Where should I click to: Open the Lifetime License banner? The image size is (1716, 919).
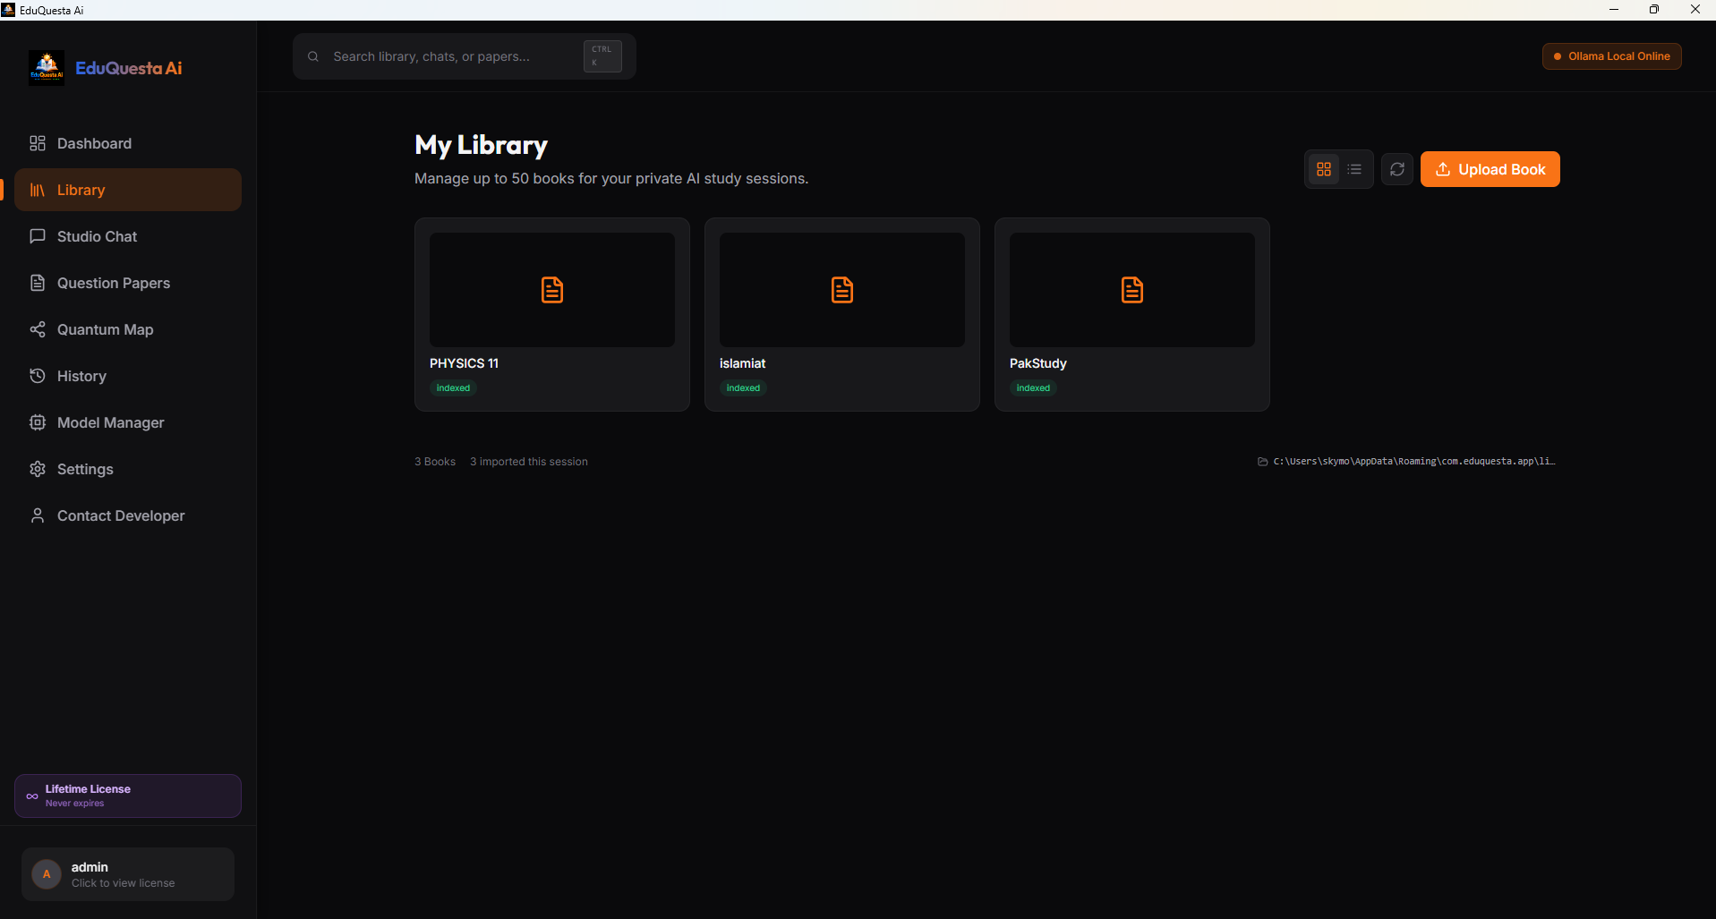(128, 796)
